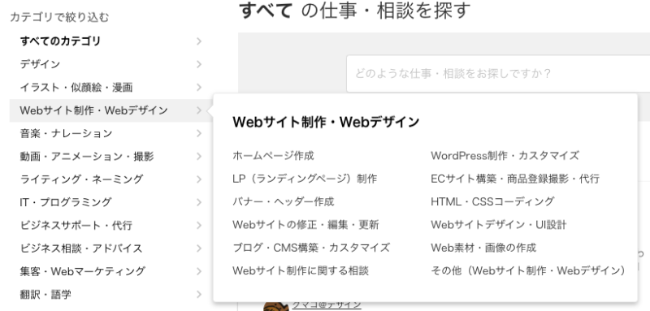The height and width of the screenshot is (311, 650).
Task: Expand chevron beside 翻訳・語学
Action: pyautogui.click(x=199, y=295)
